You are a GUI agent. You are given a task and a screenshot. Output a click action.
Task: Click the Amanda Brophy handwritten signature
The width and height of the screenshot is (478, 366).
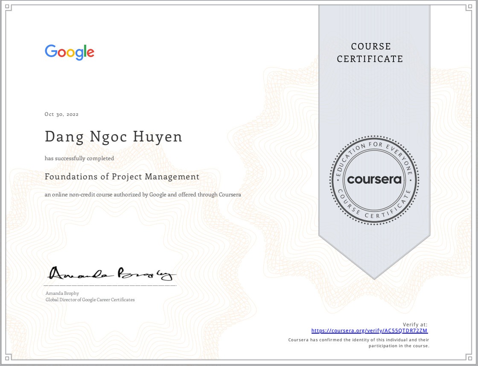tap(111, 274)
